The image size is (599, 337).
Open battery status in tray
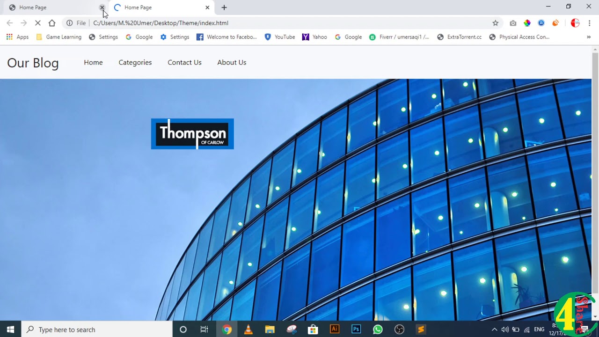pyautogui.click(x=516, y=330)
